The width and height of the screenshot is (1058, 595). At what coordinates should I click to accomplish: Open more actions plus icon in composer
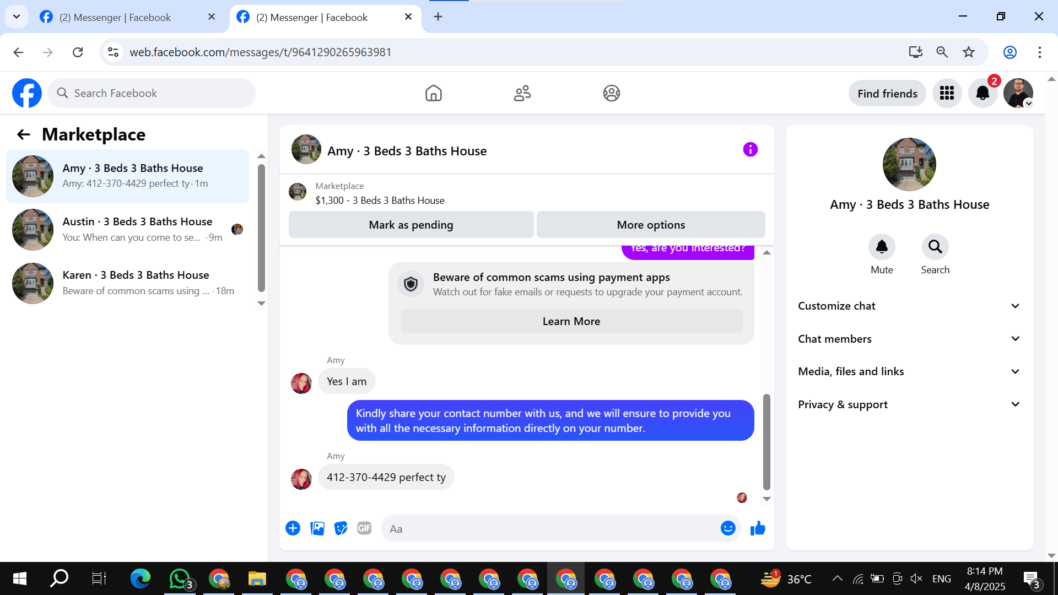[293, 528]
